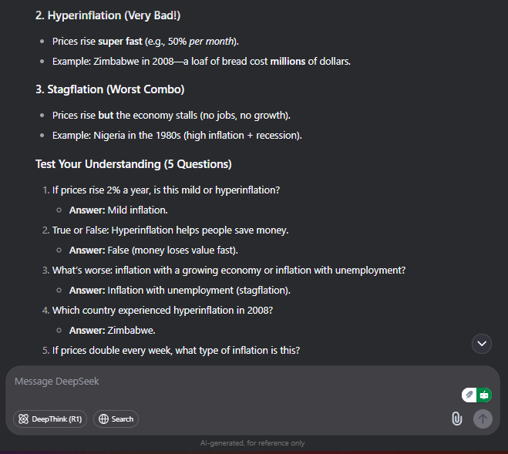Click the feather quill extension icon
Image resolution: width=508 pixels, height=454 pixels.
tap(469, 395)
